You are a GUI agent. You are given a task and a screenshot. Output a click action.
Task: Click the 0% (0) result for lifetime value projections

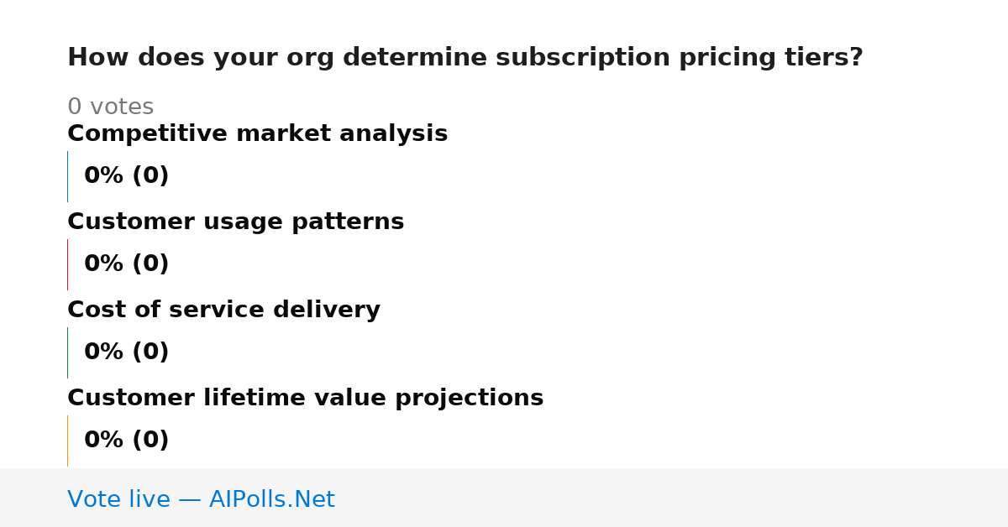[126, 441]
